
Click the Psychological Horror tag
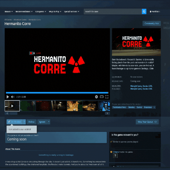119,107
